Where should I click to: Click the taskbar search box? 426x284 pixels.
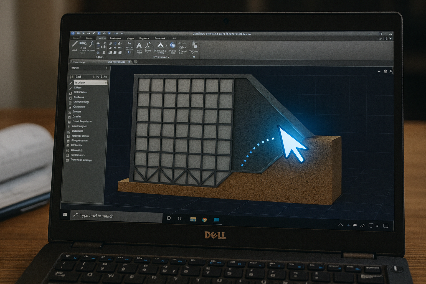116,216
